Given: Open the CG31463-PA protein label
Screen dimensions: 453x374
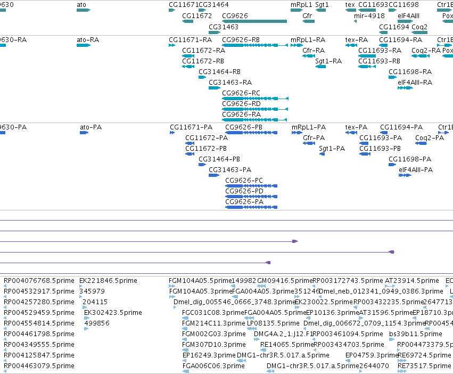Looking at the screenshot, I should click(230, 170).
